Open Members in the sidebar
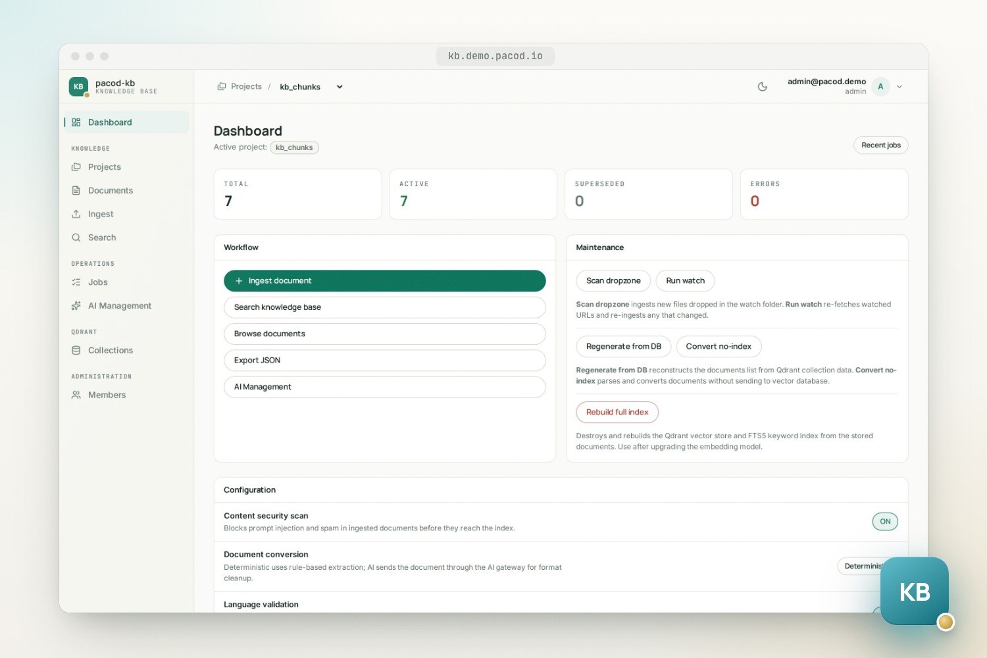Viewport: 987px width, 658px height. point(126,395)
